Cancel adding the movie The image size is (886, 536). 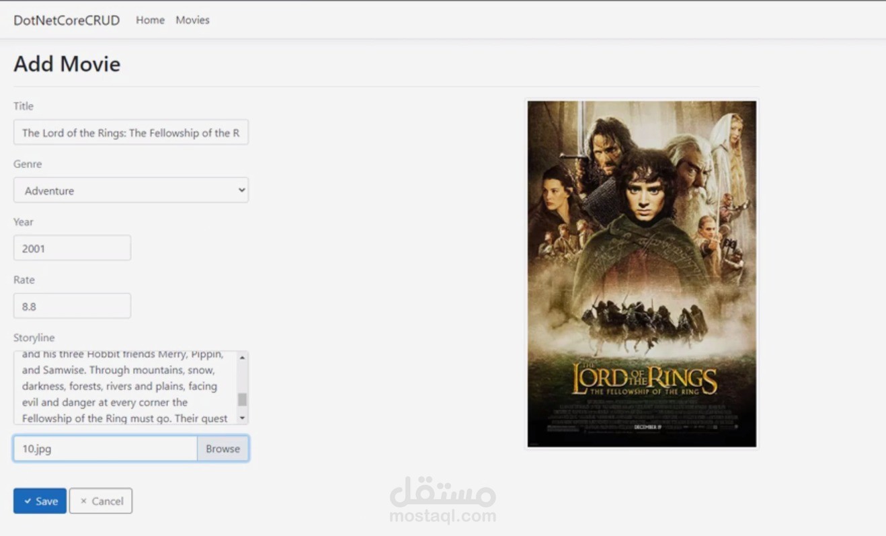click(x=101, y=501)
